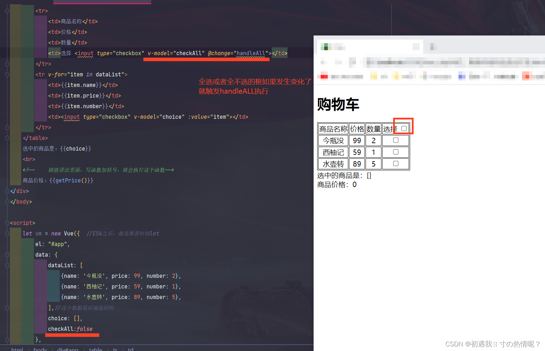Click the 数量 table header cell
The width and height of the screenshot is (545, 351).
point(373,129)
